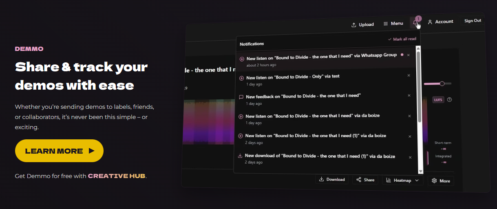Screen dimensions: 497x209
Task: Click the Share button
Action: [x=365, y=180]
